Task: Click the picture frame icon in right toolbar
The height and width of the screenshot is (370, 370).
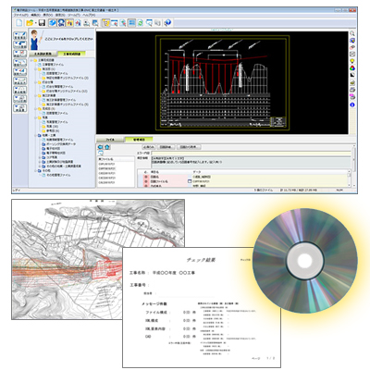Action: tap(352, 54)
